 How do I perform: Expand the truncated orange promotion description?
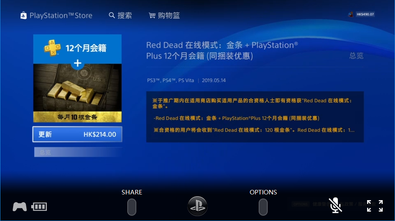pyautogui.click(x=255, y=117)
